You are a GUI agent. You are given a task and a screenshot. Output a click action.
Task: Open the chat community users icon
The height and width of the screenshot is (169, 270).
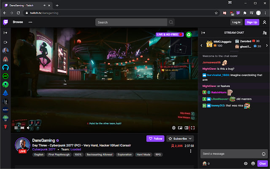coord(265,33)
